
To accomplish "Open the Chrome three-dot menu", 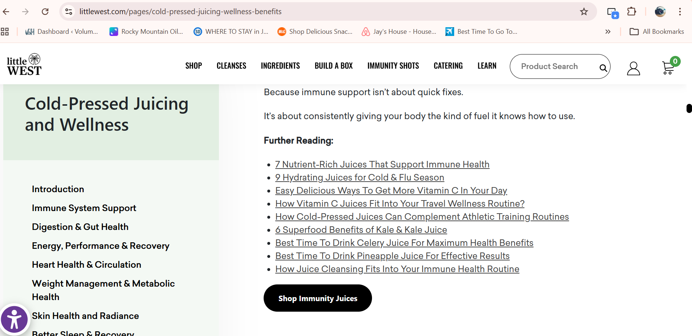I will 680,12.
